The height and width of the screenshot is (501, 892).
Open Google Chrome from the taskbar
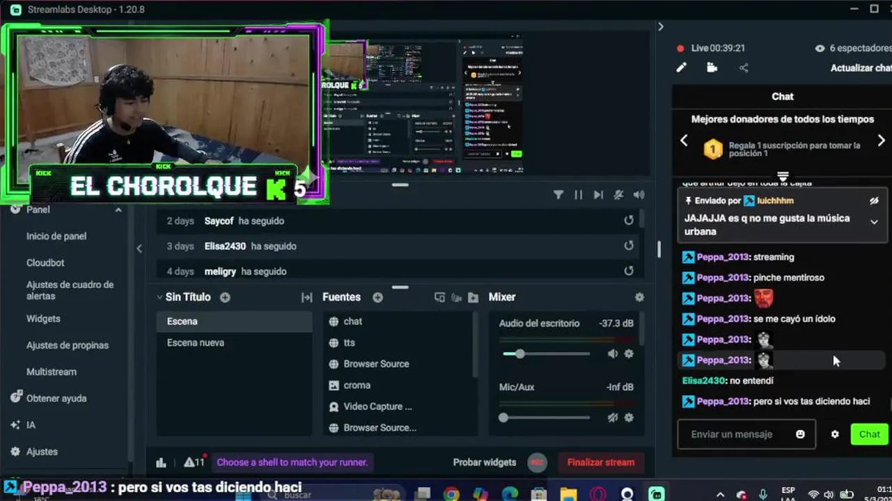451,495
